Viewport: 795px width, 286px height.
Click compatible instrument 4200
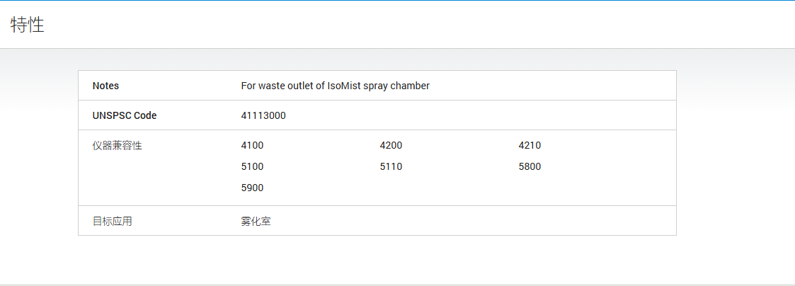tap(391, 145)
